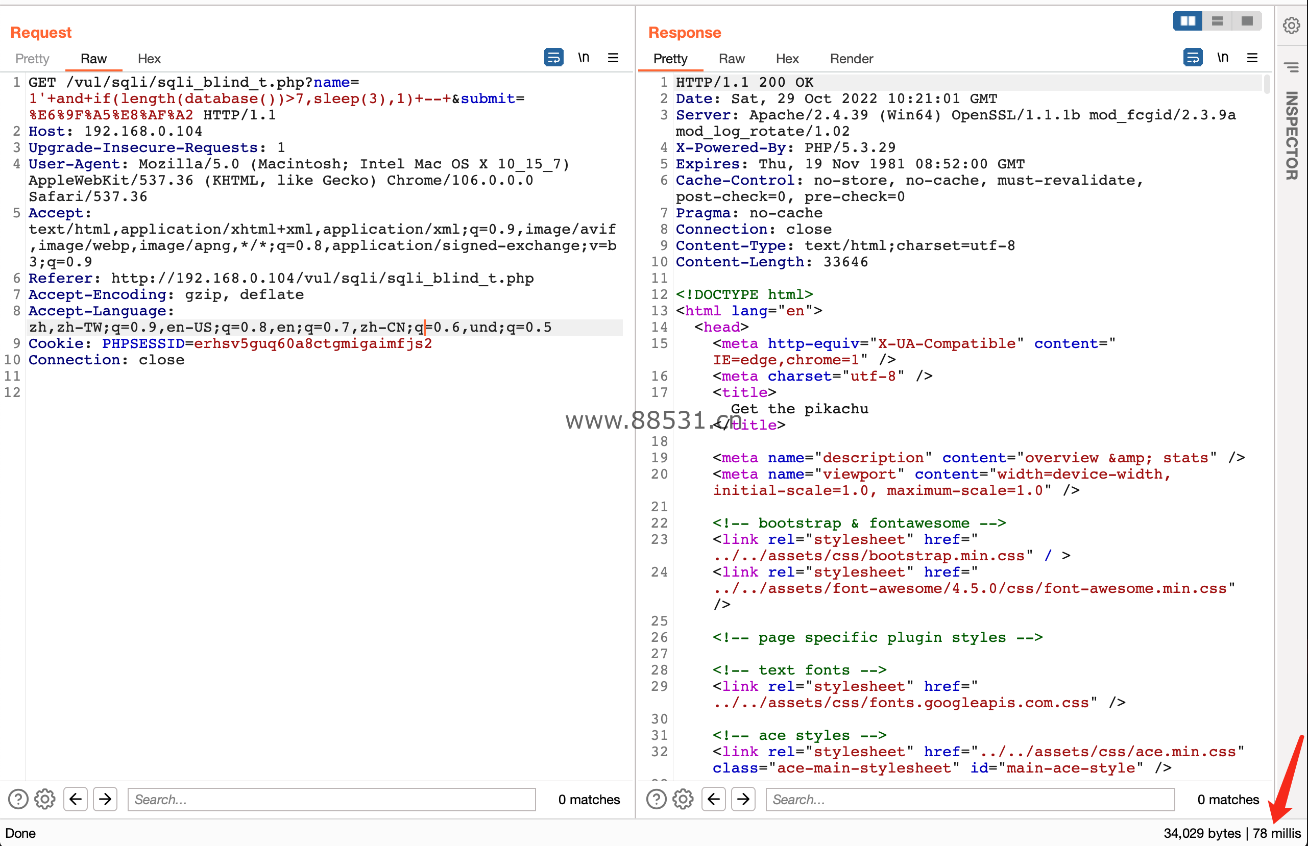This screenshot has height=846, width=1308.
Task: Click the 'Get the pikachu' title text
Action: tap(800, 409)
